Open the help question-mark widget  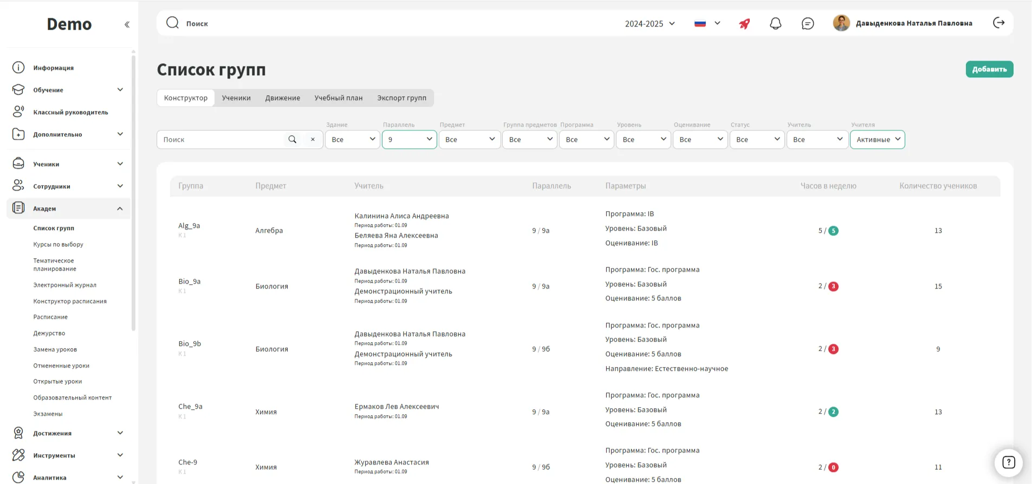point(1008,462)
